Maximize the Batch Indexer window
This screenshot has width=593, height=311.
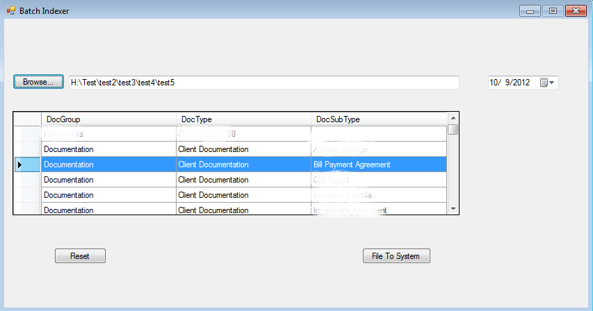click(x=553, y=11)
